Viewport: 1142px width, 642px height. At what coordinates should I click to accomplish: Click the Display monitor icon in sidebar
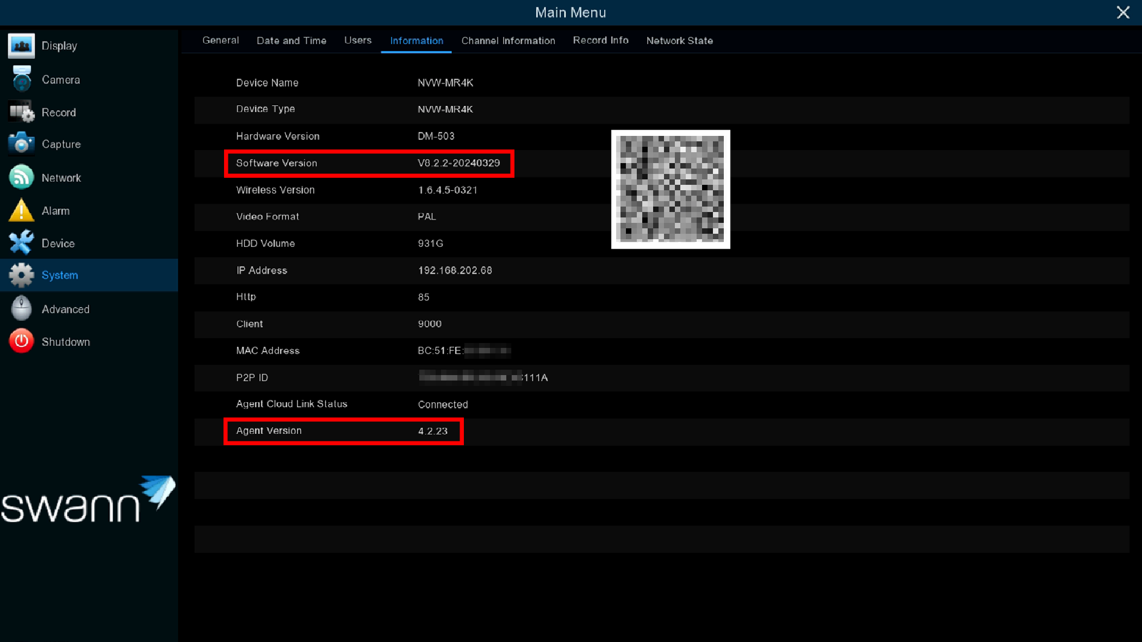pyautogui.click(x=21, y=46)
